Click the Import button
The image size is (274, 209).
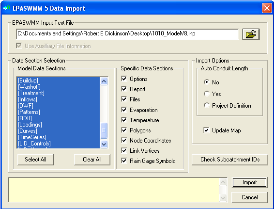point(249,182)
